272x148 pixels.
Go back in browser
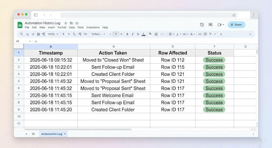[44, 15]
